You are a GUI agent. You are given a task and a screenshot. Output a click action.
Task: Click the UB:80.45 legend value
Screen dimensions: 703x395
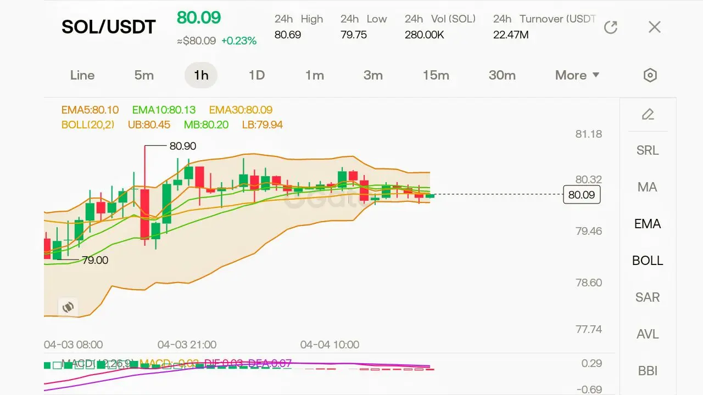[x=149, y=125]
